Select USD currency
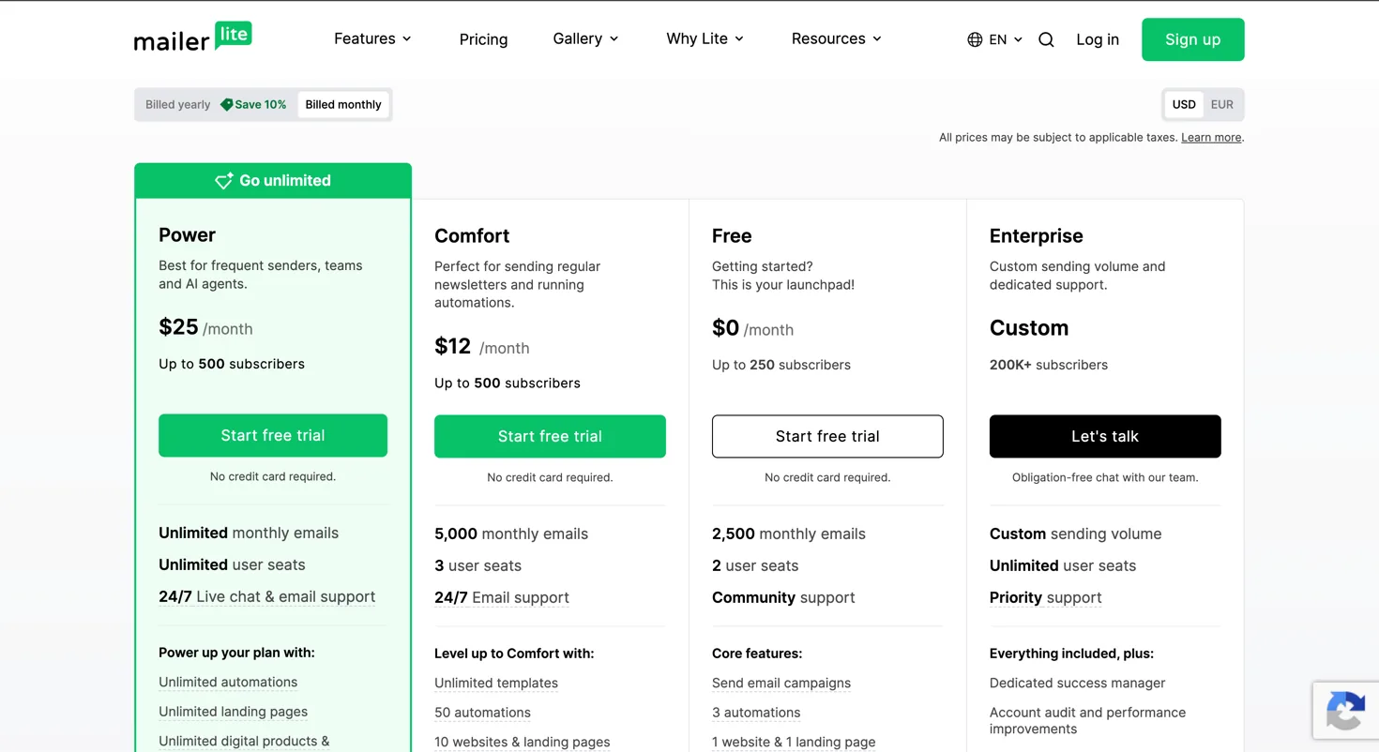 1184,105
